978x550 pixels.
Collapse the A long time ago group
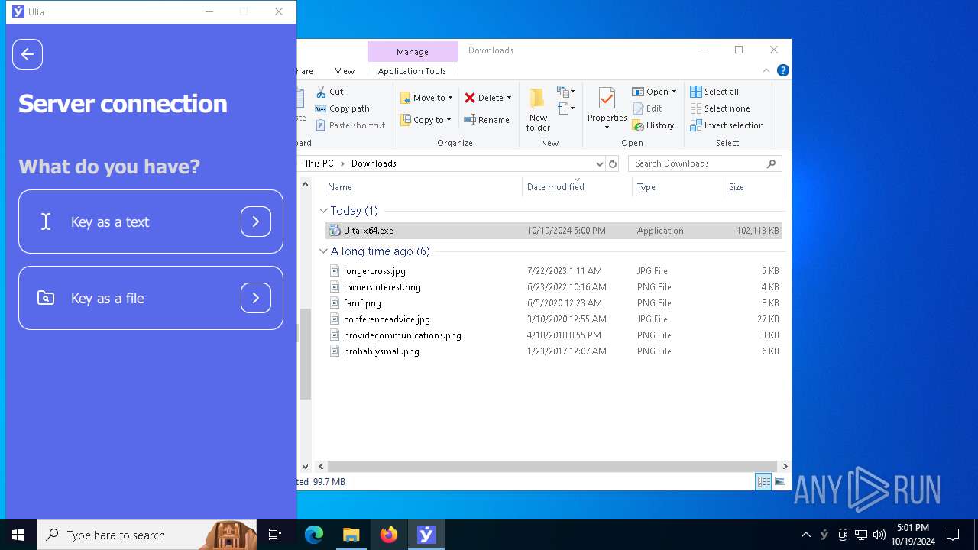323,251
